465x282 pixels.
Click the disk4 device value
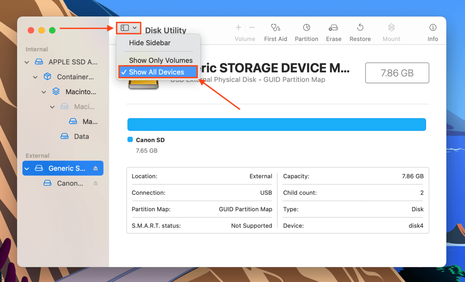point(416,226)
